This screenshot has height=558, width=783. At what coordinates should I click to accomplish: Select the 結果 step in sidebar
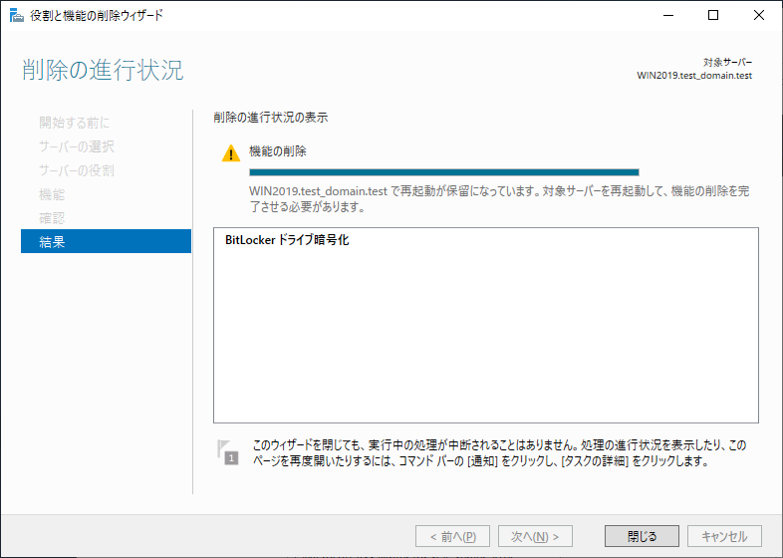point(106,241)
